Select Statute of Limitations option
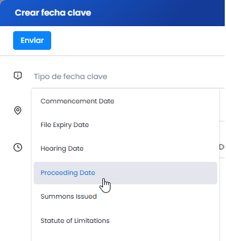The width and height of the screenshot is (226, 241). pyautogui.click(x=125, y=220)
